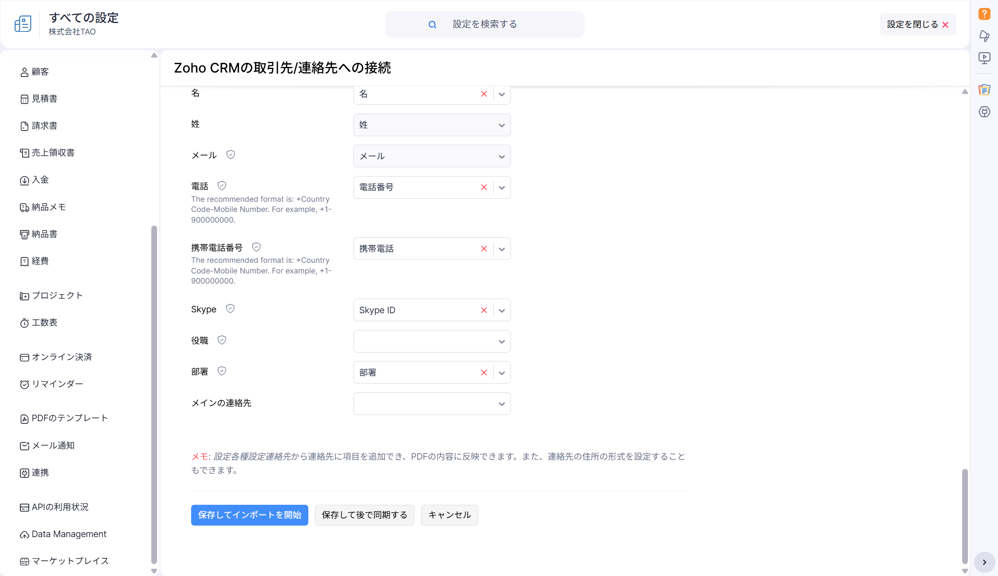Go to 請求書 settings in sidebar
Viewport: 998px width, 576px height.
[x=44, y=126]
